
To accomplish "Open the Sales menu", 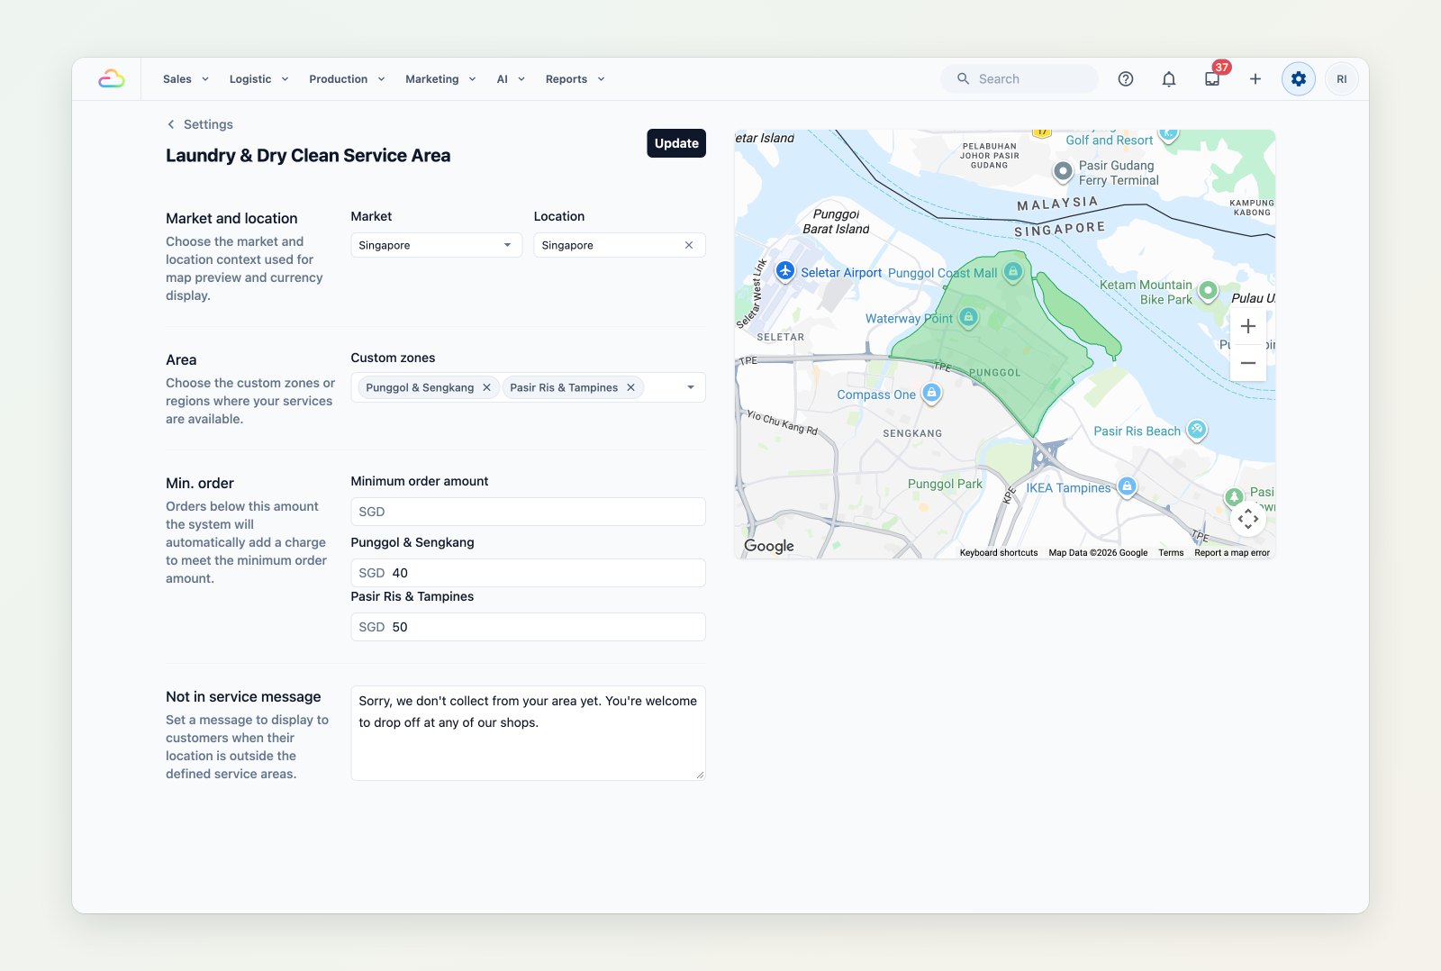I will click(186, 79).
